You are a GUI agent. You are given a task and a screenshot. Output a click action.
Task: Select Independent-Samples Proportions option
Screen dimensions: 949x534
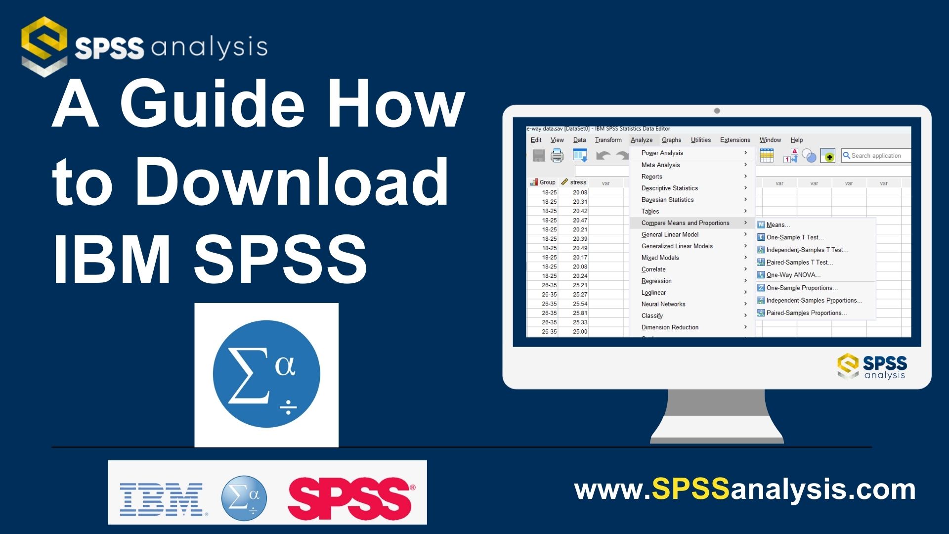(814, 301)
